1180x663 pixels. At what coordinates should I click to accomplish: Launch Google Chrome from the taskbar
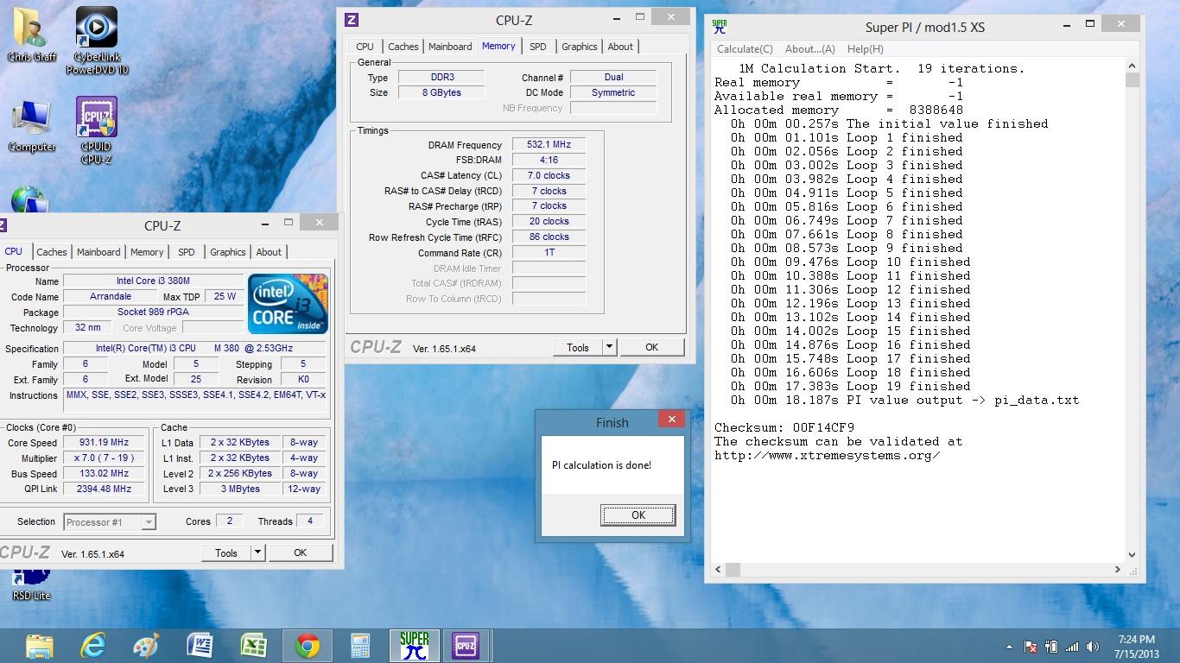pos(307,646)
